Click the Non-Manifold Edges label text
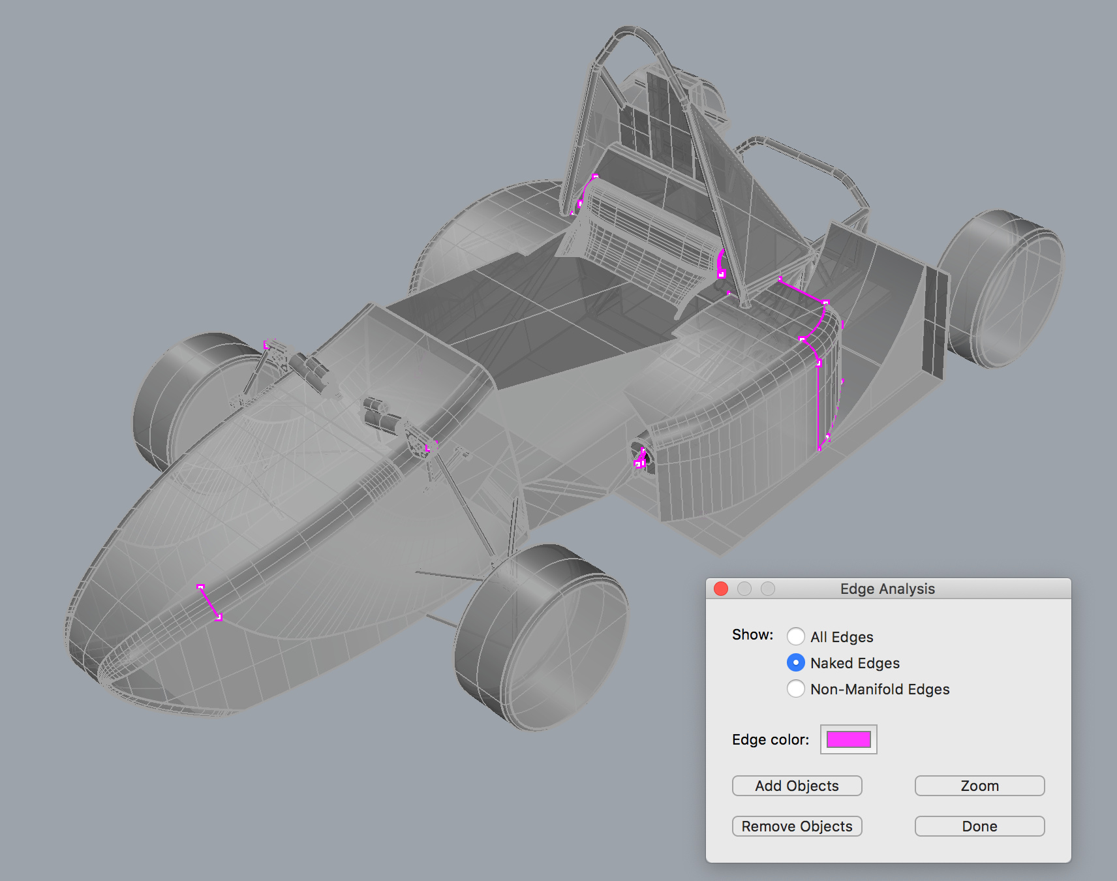The height and width of the screenshot is (881, 1117). 880,689
